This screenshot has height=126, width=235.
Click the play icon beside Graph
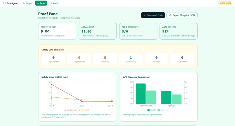(24, 3)
